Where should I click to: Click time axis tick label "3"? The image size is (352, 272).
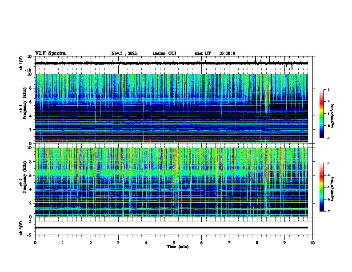click(x=118, y=243)
